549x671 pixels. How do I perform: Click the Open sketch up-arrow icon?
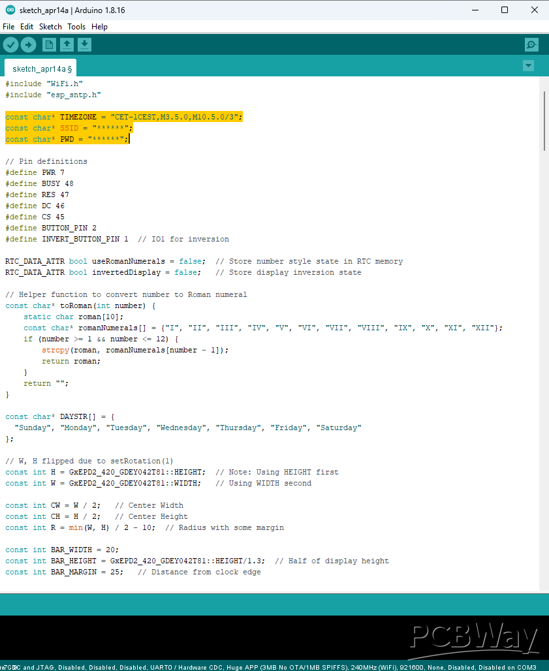[x=67, y=44]
